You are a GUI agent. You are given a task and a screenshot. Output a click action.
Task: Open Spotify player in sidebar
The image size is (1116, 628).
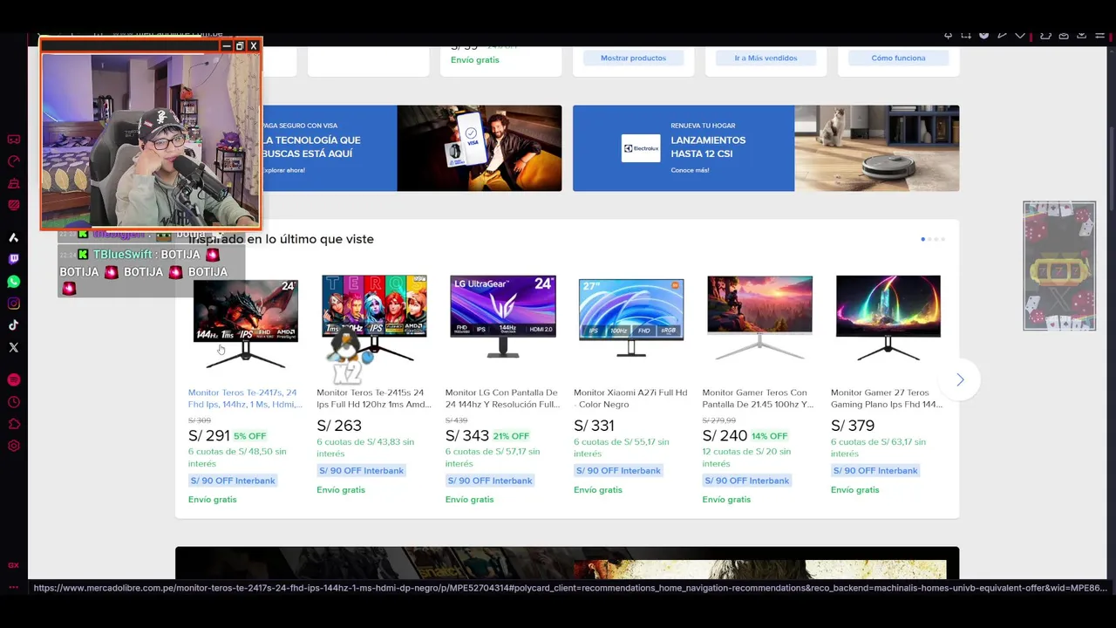coord(13,379)
